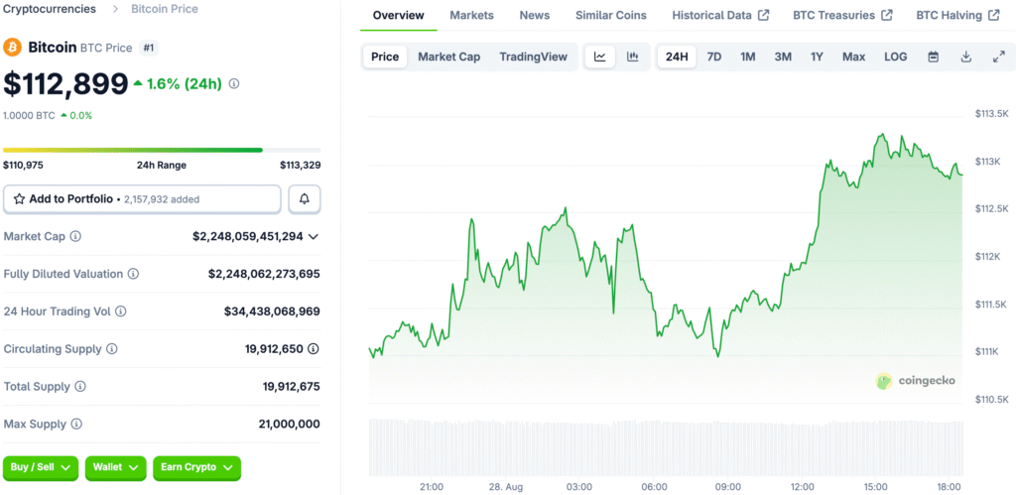Click the star icon in Add to Portfolio

(x=20, y=199)
